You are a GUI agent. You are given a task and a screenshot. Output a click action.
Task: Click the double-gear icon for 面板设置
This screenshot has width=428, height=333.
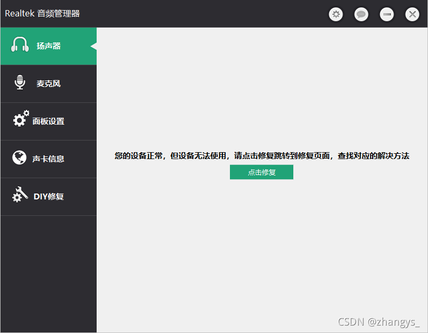(x=21, y=118)
